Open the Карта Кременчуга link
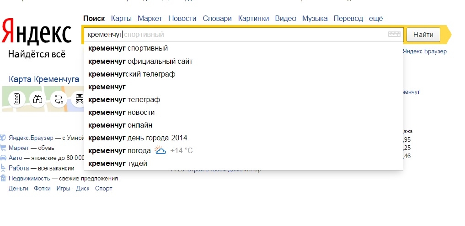 (44, 79)
